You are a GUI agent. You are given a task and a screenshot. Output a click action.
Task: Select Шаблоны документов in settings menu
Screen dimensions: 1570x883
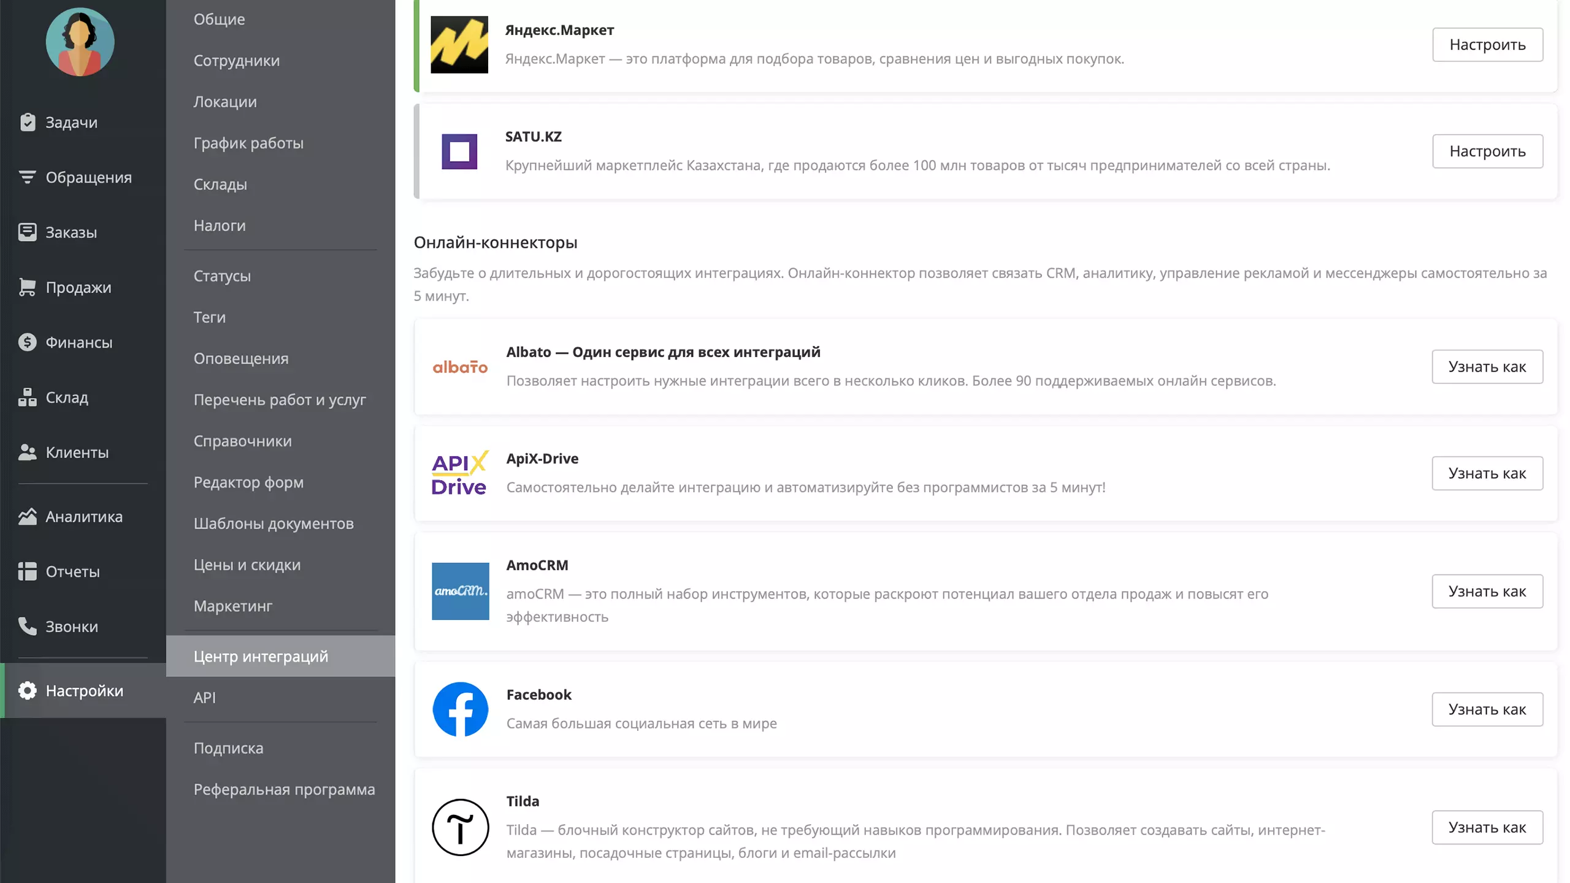274,523
